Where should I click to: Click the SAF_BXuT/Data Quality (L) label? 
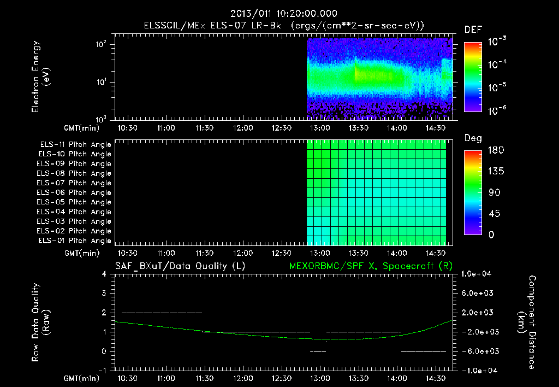180,266
